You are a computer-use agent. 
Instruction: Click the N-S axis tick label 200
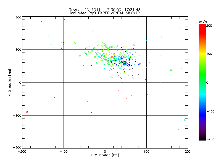coord(18,17)
